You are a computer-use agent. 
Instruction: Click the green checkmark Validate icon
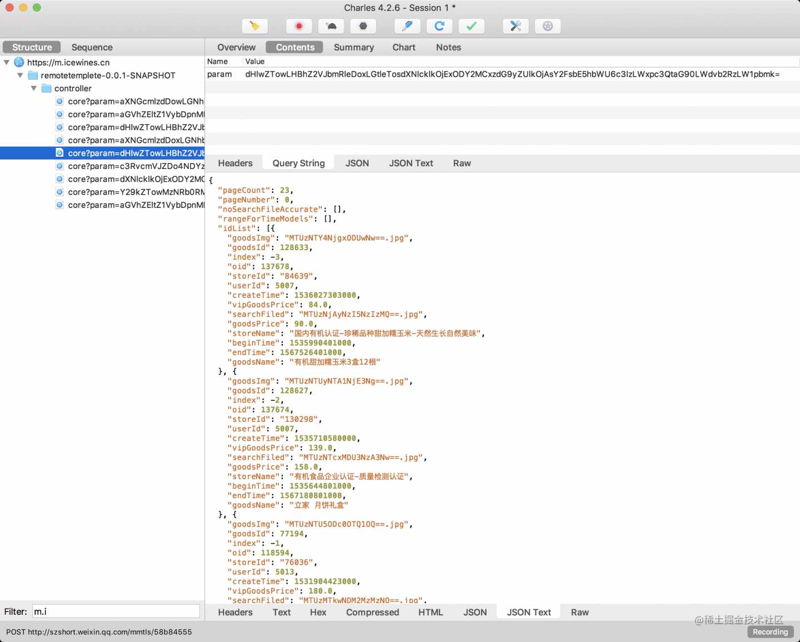[472, 26]
